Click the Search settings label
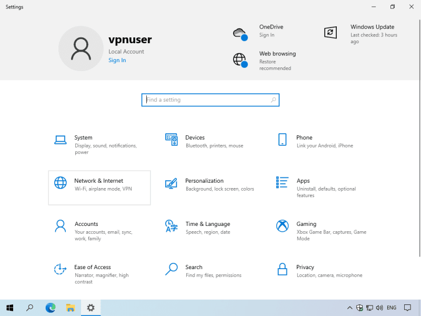The height and width of the screenshot is (316, 421). click(194, 267)
